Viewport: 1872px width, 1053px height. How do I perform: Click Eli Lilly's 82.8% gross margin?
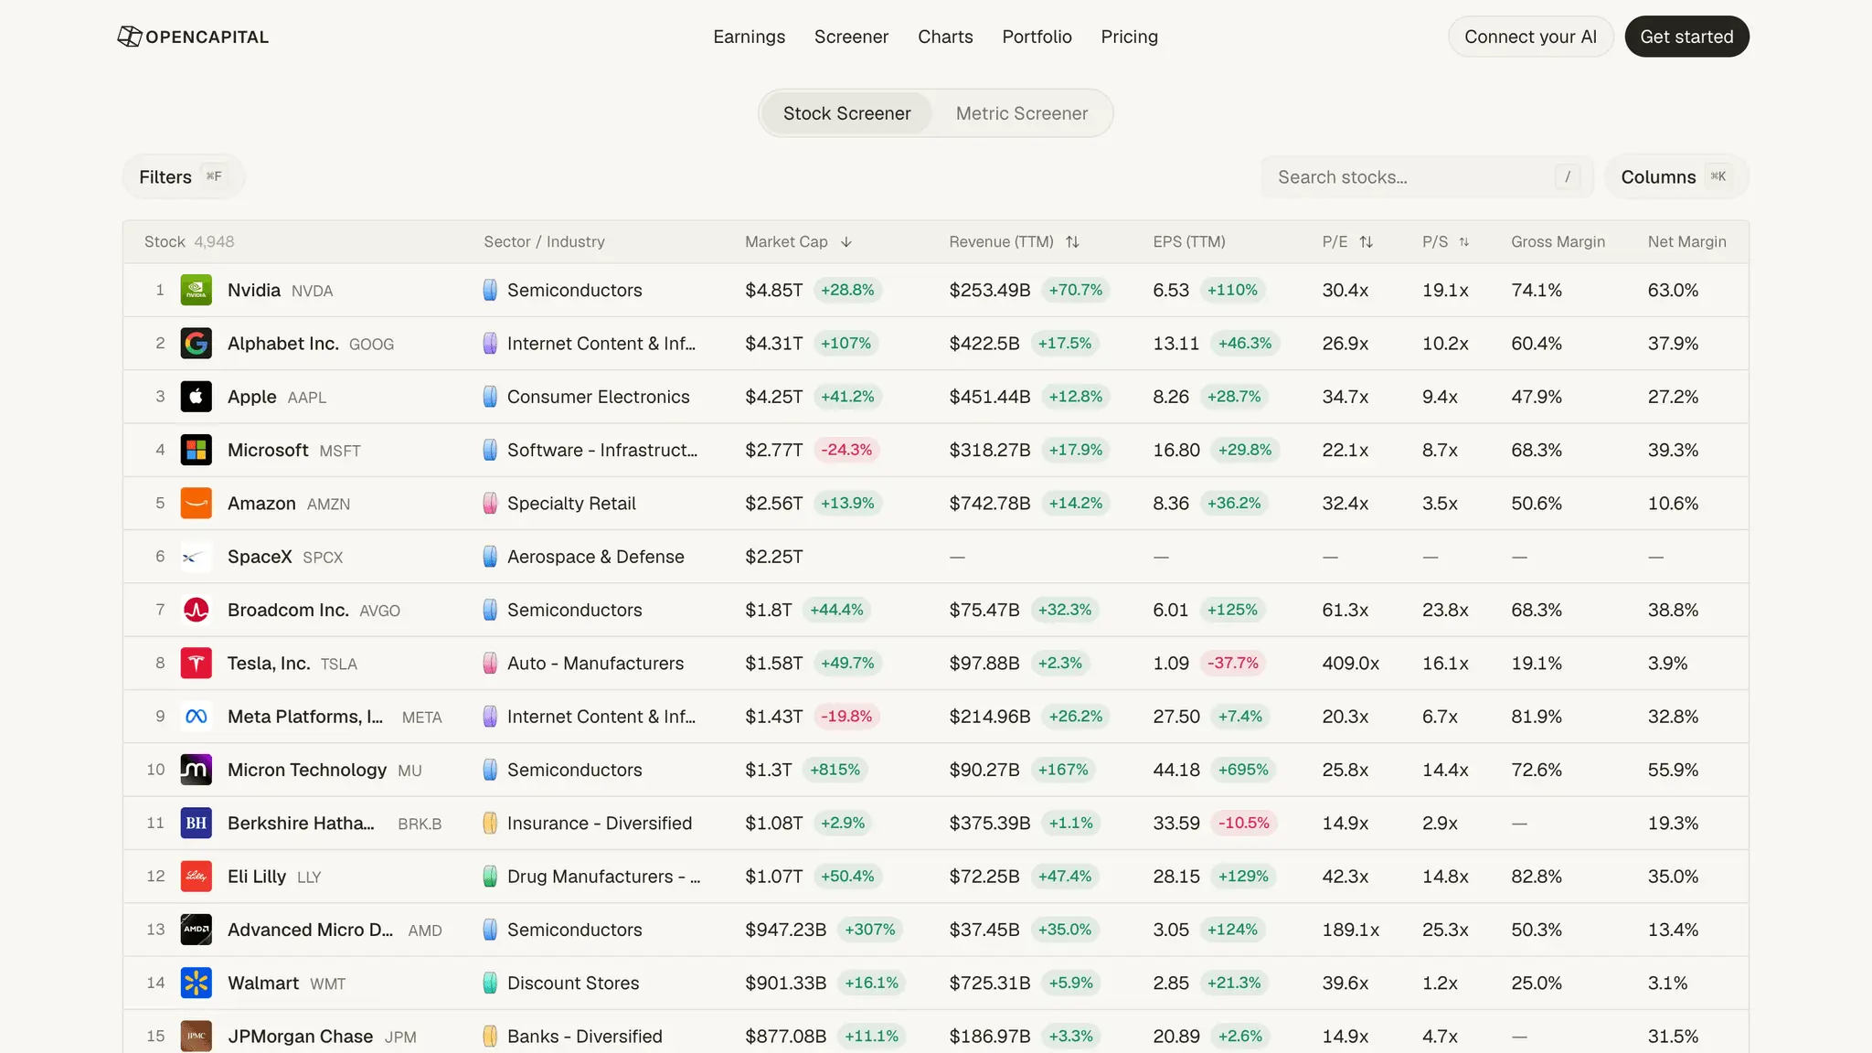(1536, 877)
